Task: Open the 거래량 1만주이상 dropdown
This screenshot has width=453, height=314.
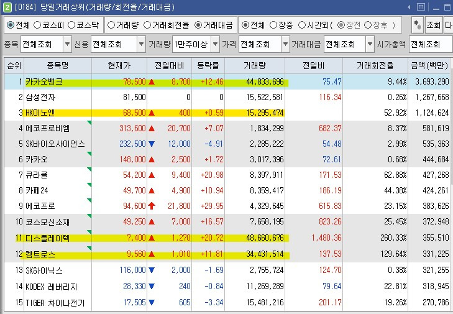Action: click(x=215, y=44)
